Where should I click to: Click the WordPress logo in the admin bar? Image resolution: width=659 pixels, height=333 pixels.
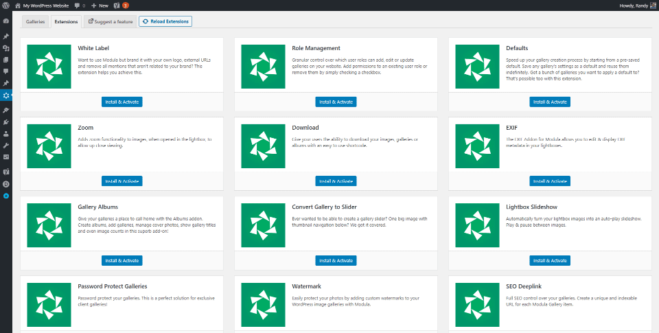point(5,5)
